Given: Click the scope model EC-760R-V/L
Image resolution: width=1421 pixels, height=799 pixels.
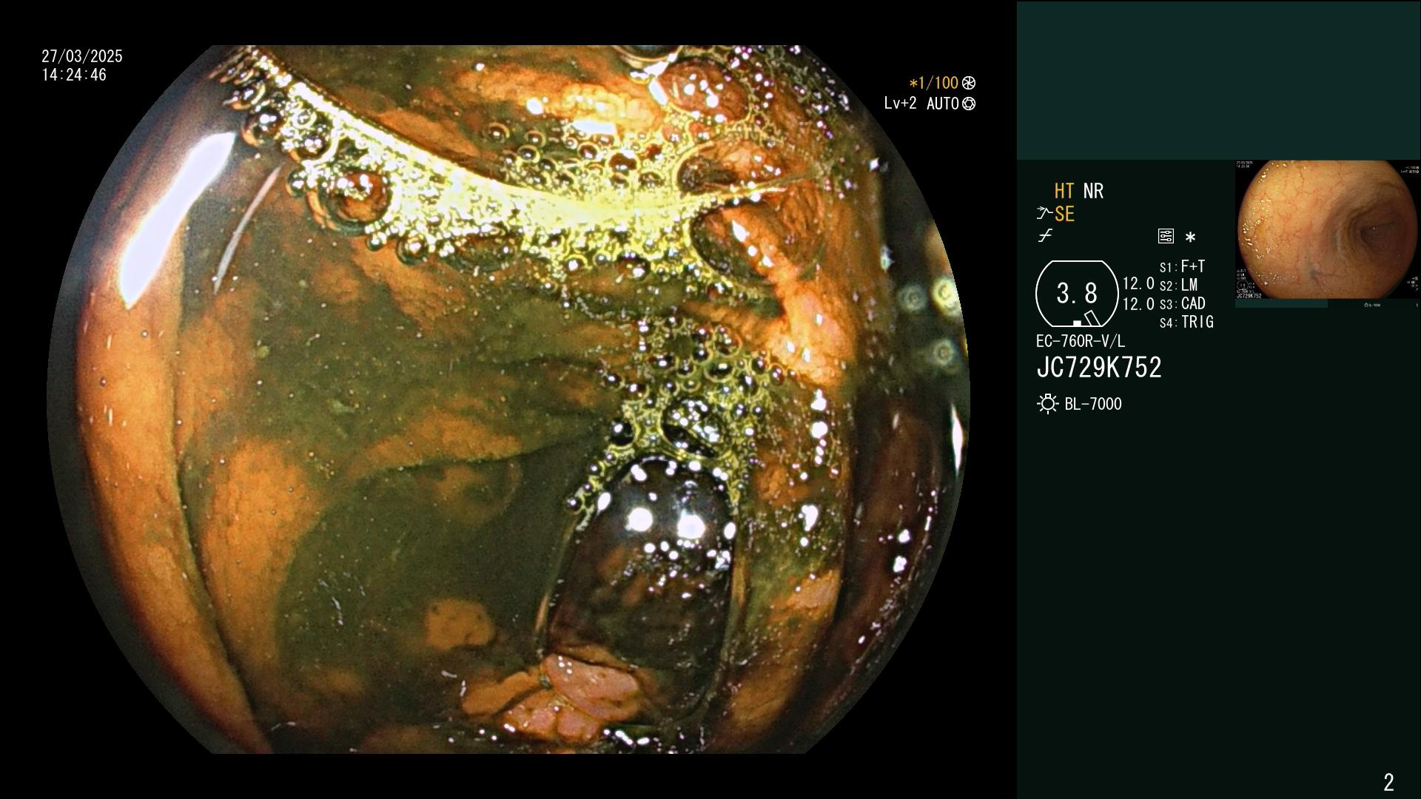Looking at the screenshot, I should tap(1081, 341).
